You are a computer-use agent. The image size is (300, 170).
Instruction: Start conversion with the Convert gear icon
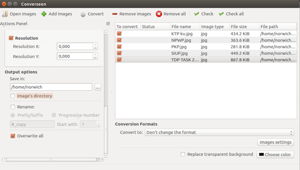83,14
